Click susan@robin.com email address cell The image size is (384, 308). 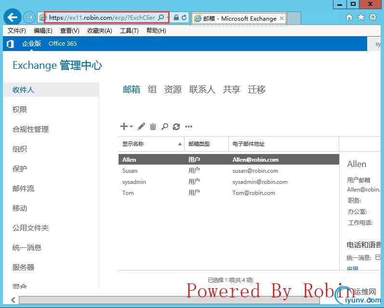255,171
